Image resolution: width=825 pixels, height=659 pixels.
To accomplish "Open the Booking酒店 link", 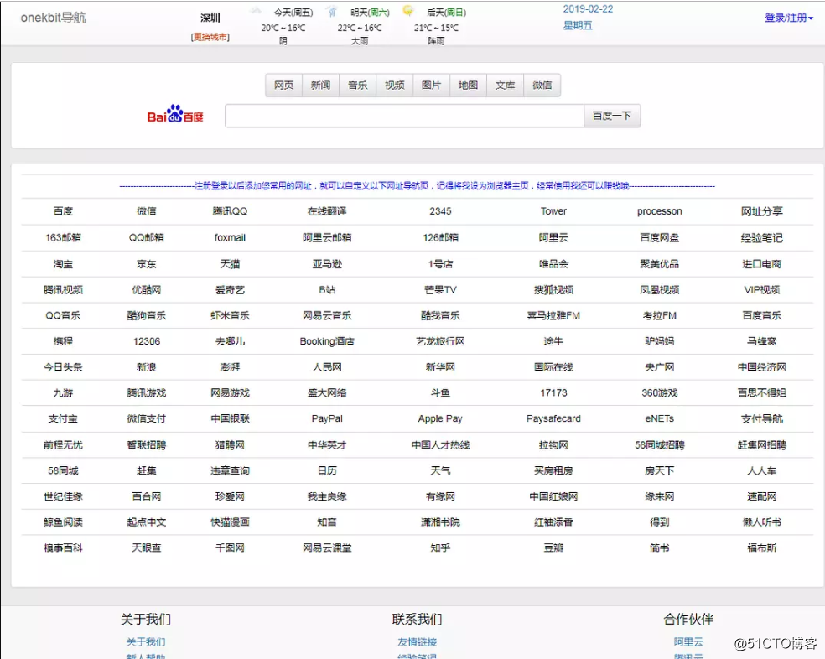I will (x=327, y=341).
